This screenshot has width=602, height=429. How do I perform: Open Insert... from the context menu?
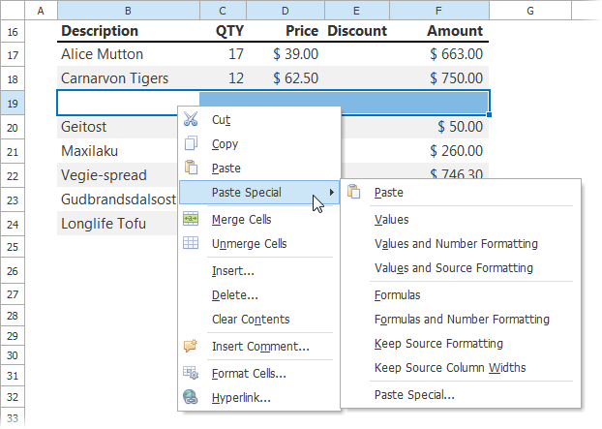pos(232,271)
